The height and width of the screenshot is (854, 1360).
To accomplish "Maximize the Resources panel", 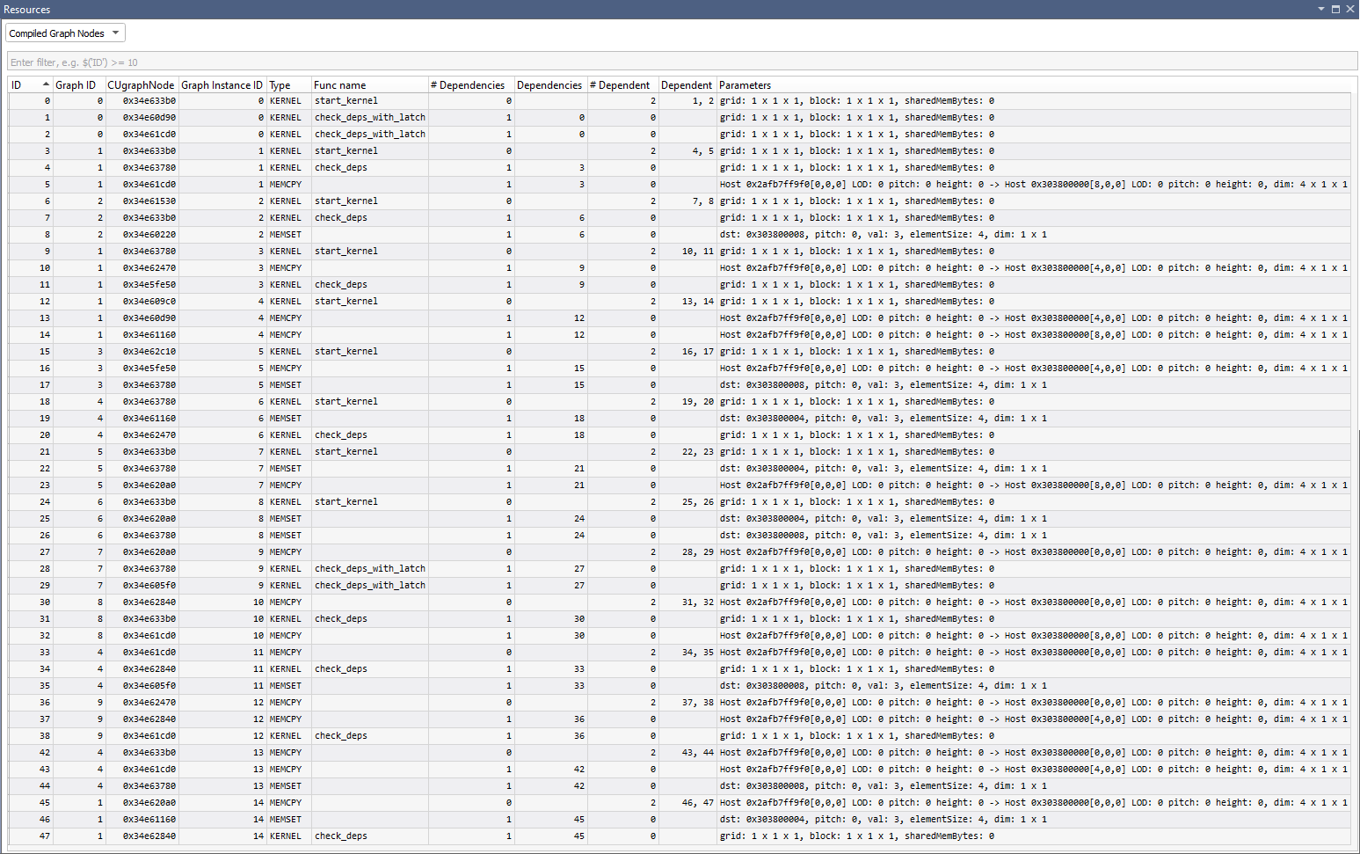I will [1335, 9].
